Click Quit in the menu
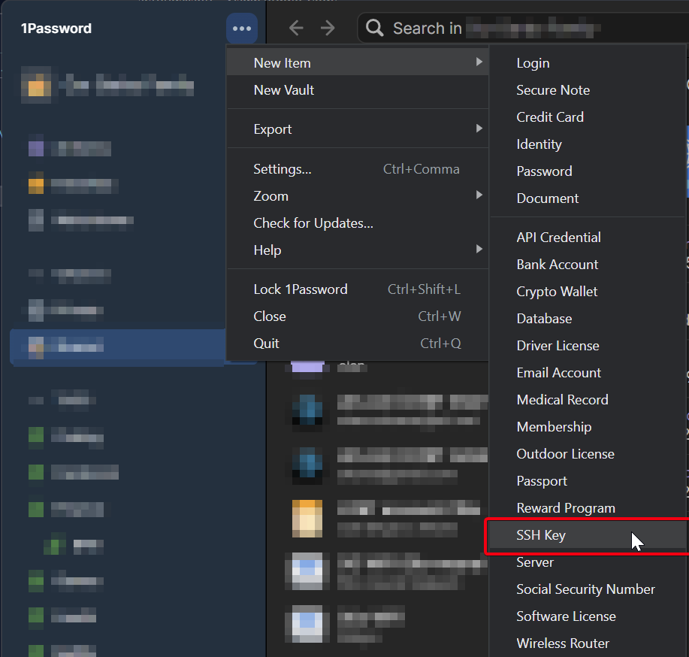 [267, 344]
